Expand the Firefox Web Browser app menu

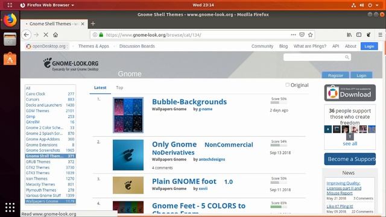coord(47,5)
